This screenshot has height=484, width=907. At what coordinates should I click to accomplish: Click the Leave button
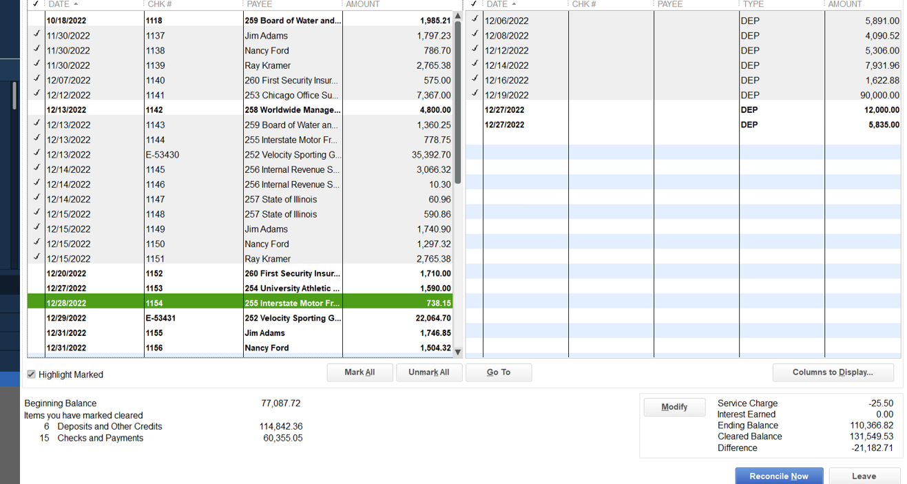864,476
